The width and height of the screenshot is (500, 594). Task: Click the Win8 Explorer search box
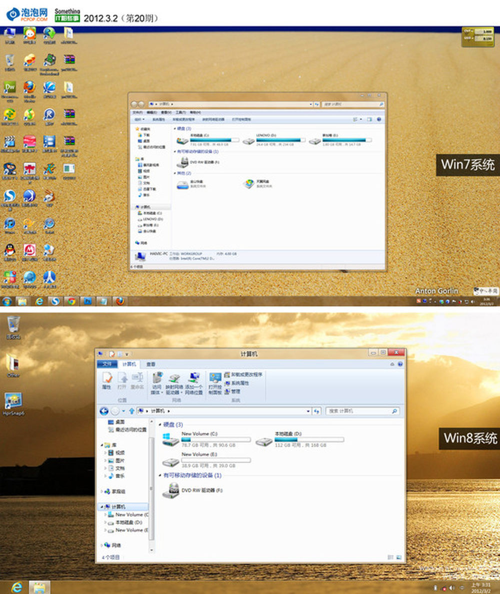362,411
